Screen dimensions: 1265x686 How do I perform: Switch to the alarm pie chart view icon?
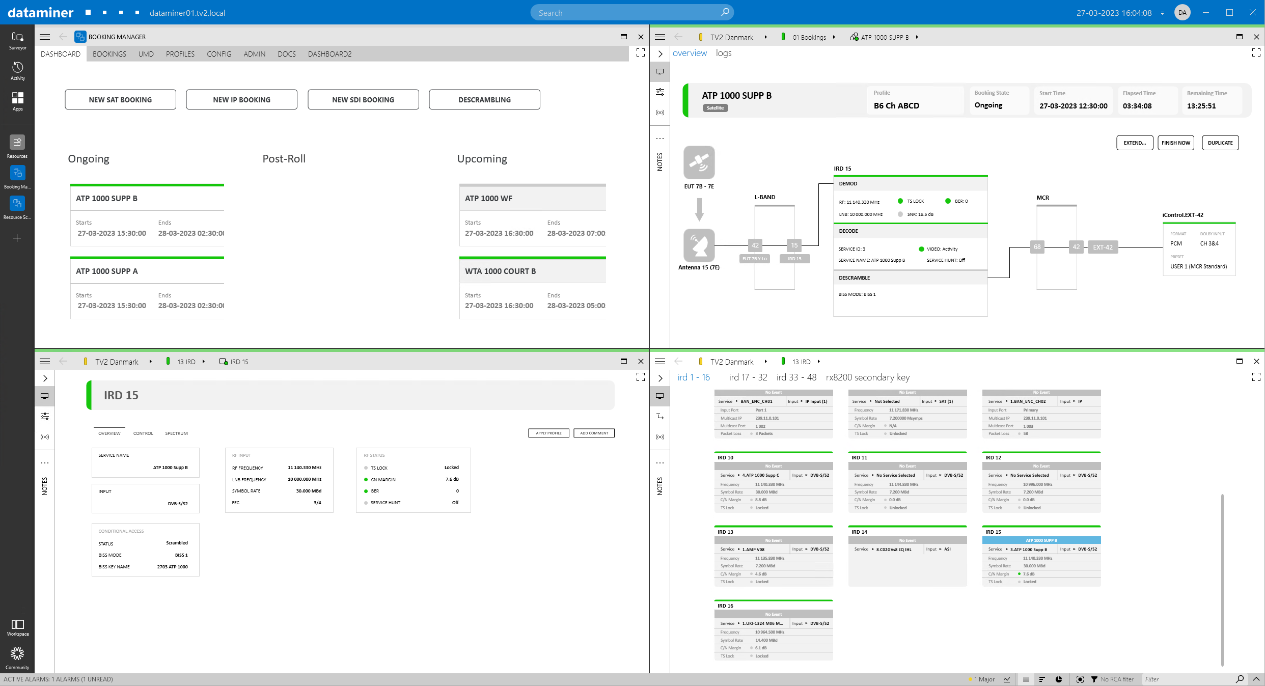[x=1059, y=679]
